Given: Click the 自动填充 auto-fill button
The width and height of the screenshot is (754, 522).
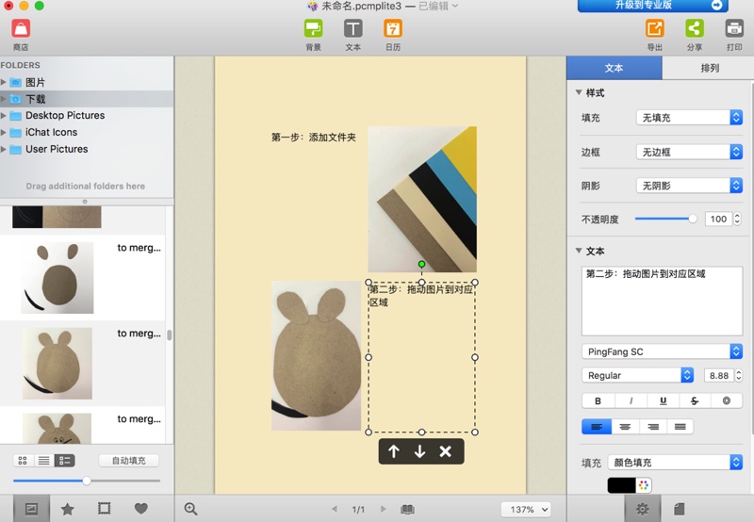Looking at the screenshot, I should coord(129,461).
